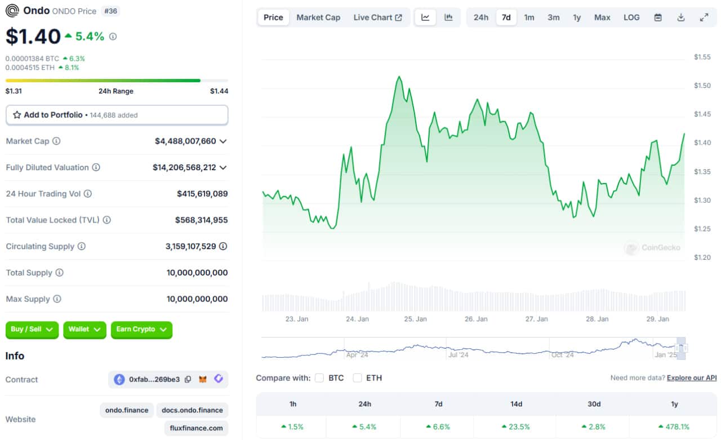This screenshot has height=440, width=721.
Task: Click the 1h 1.5% performance cell
Action: 291,427
